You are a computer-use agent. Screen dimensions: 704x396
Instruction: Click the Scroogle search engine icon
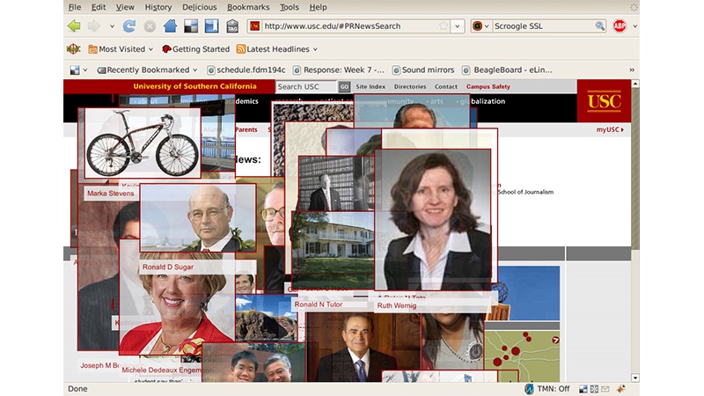pyautogui.click(x=477, y=26)
